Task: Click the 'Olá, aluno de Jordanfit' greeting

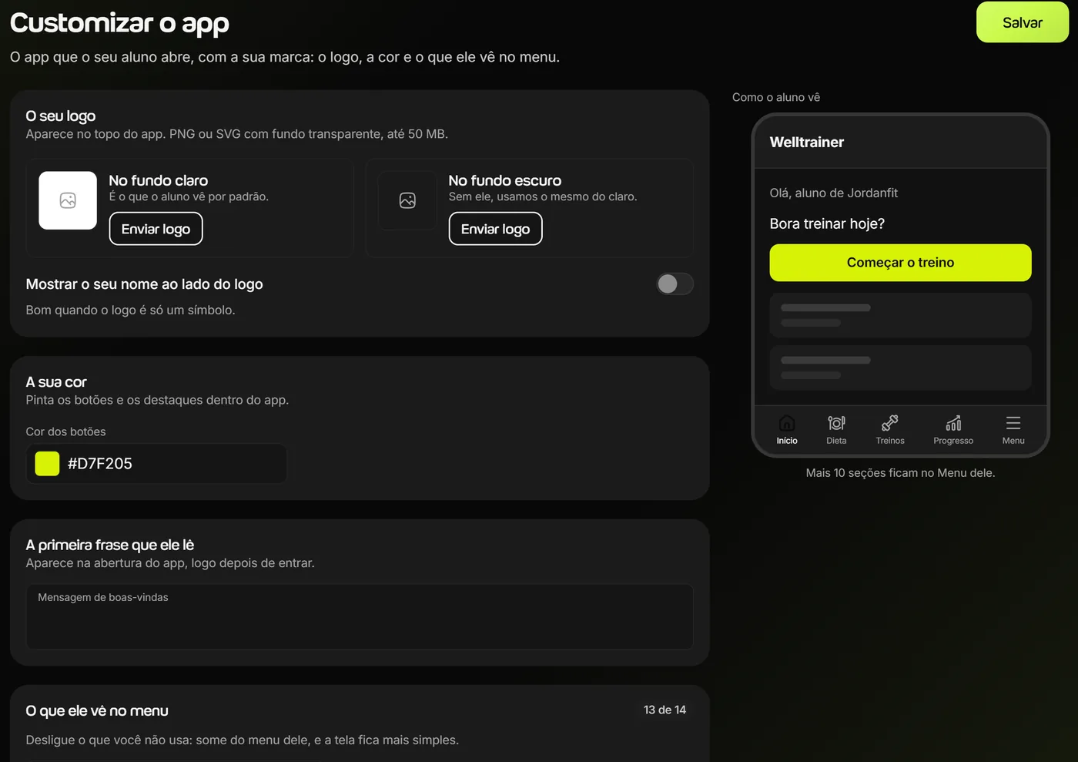Action: [x=834, y=193]
